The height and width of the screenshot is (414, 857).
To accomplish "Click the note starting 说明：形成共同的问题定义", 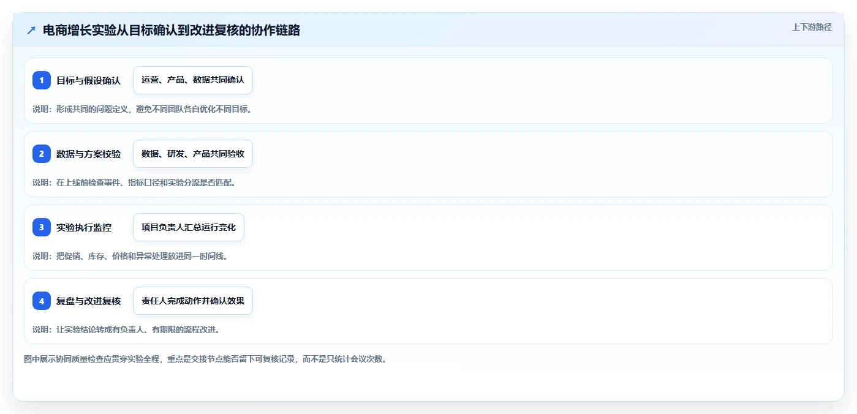I will coord(142,109).
